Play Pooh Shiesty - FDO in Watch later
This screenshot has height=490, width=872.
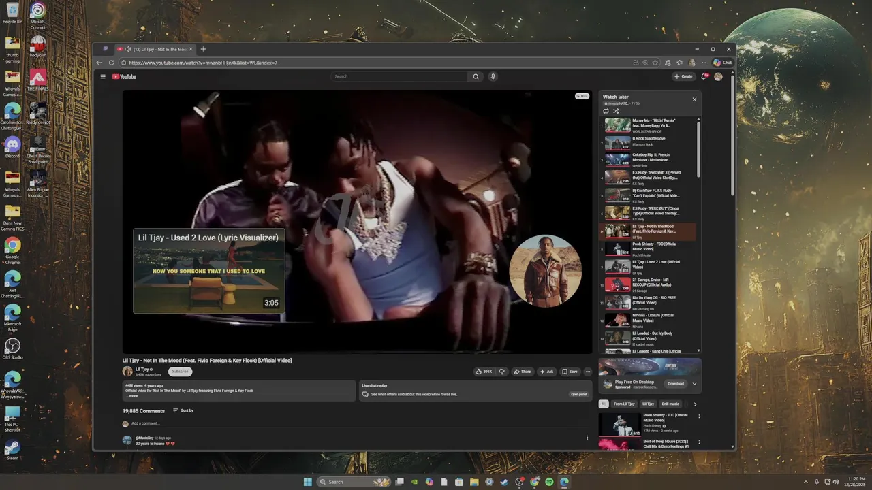[648, 249]
